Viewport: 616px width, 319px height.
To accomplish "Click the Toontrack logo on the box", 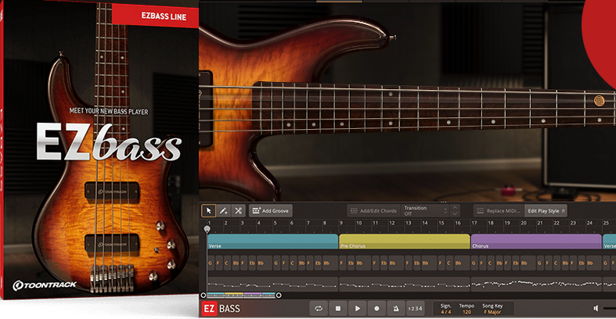I will [45, 285].
